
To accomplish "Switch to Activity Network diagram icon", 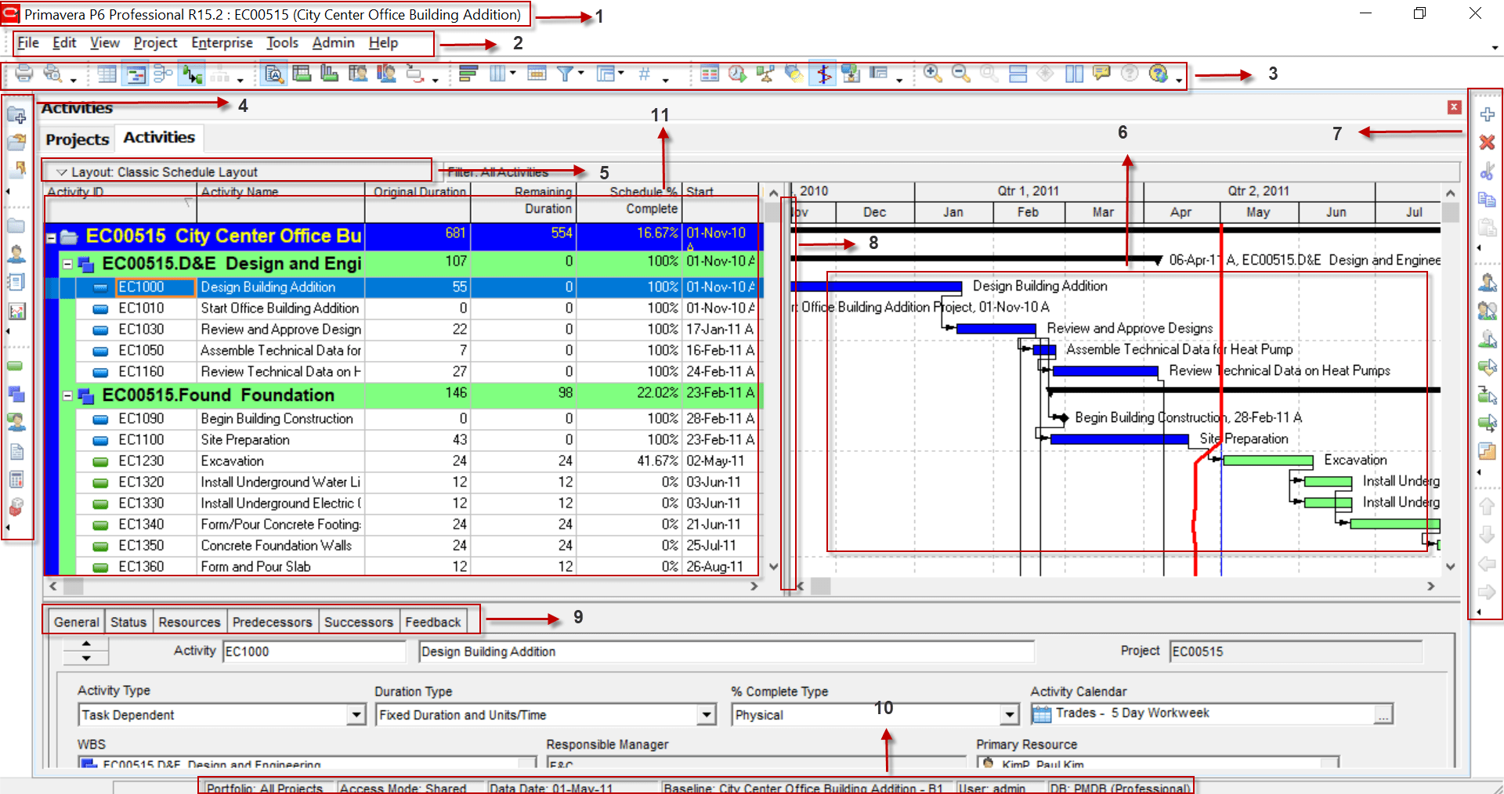I will pyautogui.click(x=164, y=74).
